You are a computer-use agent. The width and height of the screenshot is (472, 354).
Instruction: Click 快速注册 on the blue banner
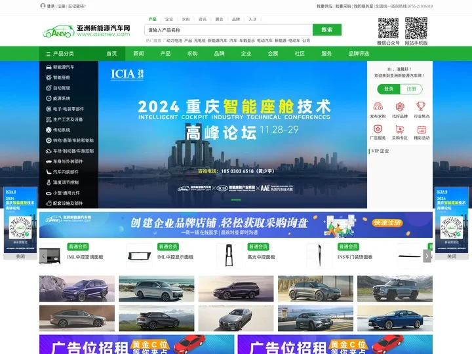387,223
